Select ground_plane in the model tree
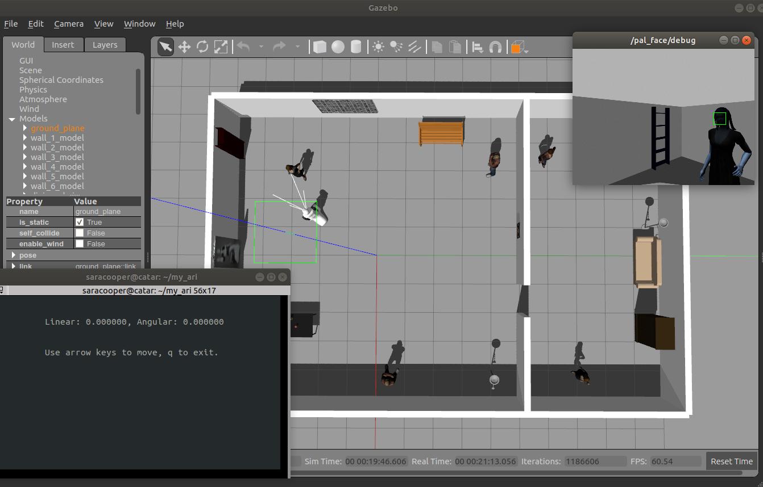This screenshot has height=487, width=763. [57, 128]
